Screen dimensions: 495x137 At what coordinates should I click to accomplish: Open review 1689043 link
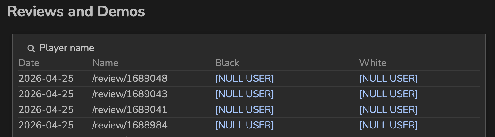(130, 94)
